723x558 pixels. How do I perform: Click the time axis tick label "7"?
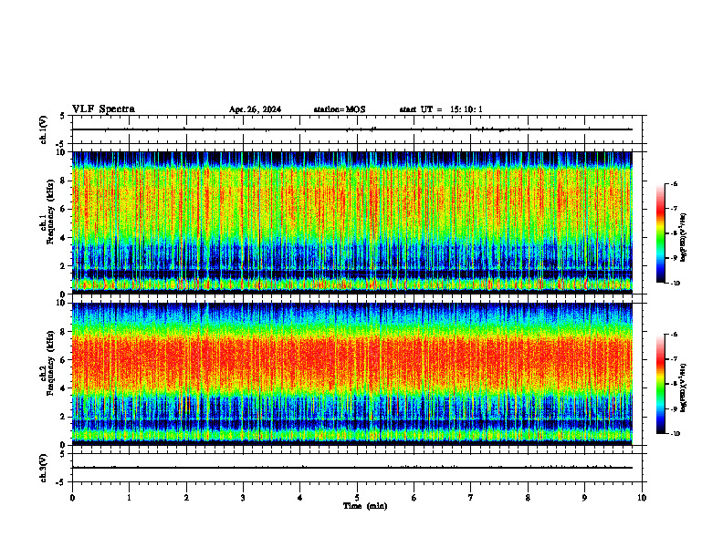pyautogui.click(x=471, y=498)
